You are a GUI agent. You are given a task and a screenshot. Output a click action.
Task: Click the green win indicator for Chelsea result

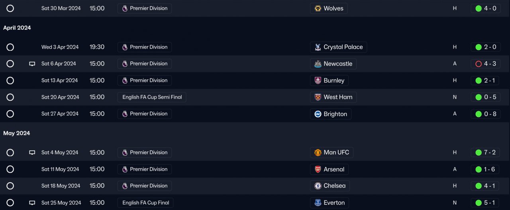[479, 186]
